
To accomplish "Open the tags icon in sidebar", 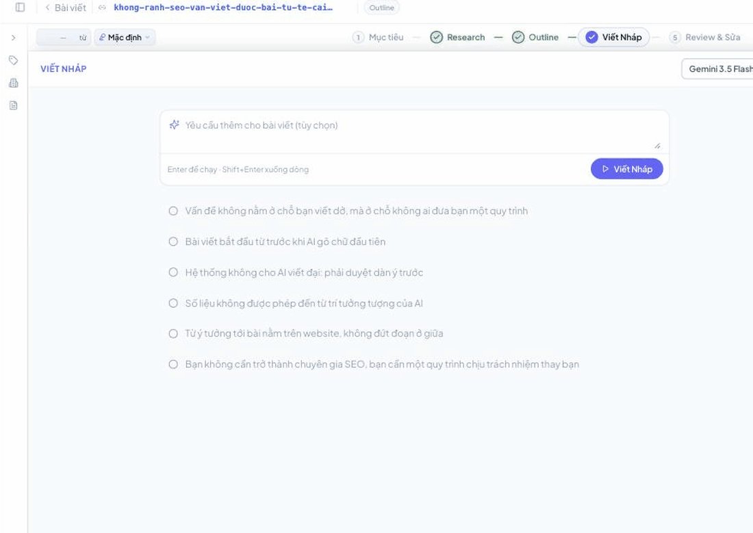I will pos(14,60).
